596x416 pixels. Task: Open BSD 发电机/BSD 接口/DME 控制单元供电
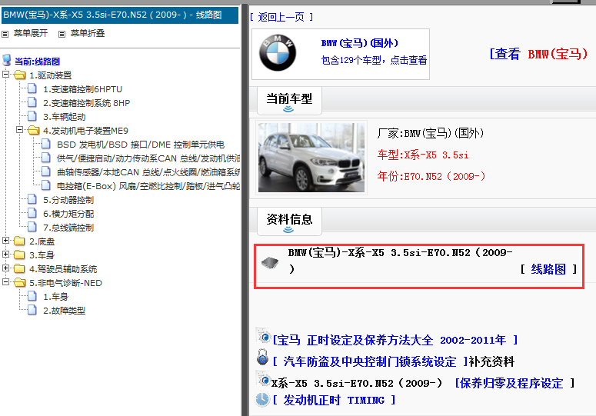click(x=141, y=145)
